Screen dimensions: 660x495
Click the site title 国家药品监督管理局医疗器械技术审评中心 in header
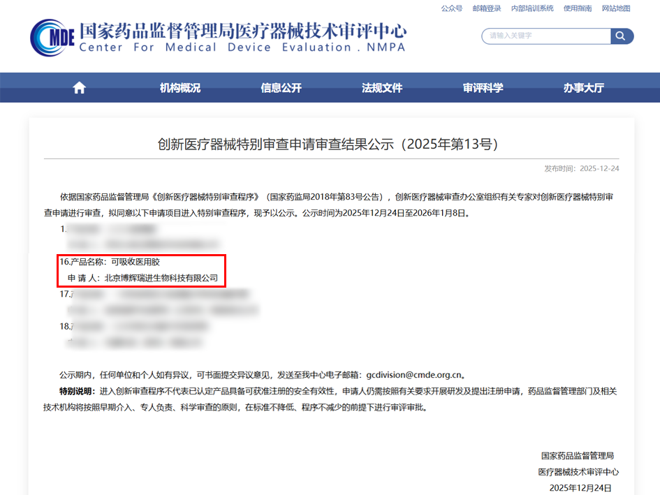(242, 31)
